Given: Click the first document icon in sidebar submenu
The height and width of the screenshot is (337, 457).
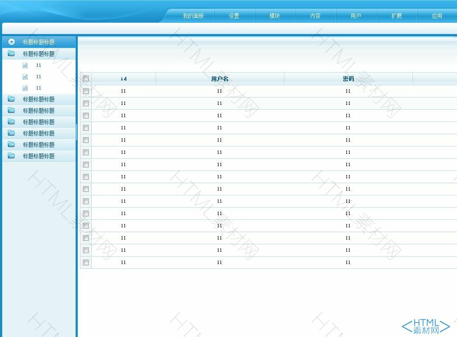Looking at the screenshot, I should (25, 65).
